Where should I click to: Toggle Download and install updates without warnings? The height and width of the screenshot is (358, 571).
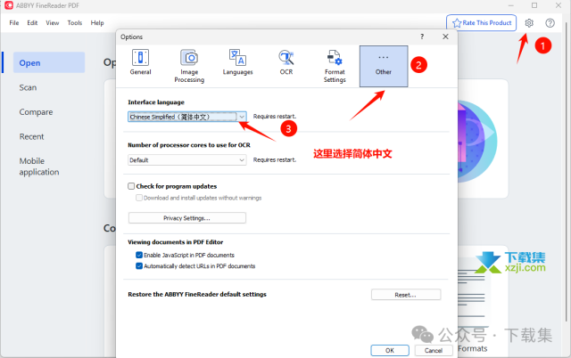pos(139,198)
